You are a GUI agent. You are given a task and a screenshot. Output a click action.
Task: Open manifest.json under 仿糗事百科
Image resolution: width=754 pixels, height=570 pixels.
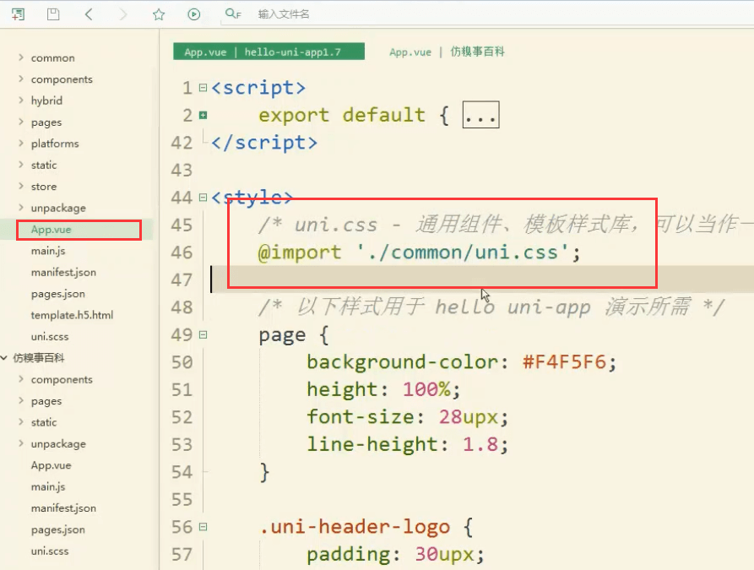[x=63, y=508]
